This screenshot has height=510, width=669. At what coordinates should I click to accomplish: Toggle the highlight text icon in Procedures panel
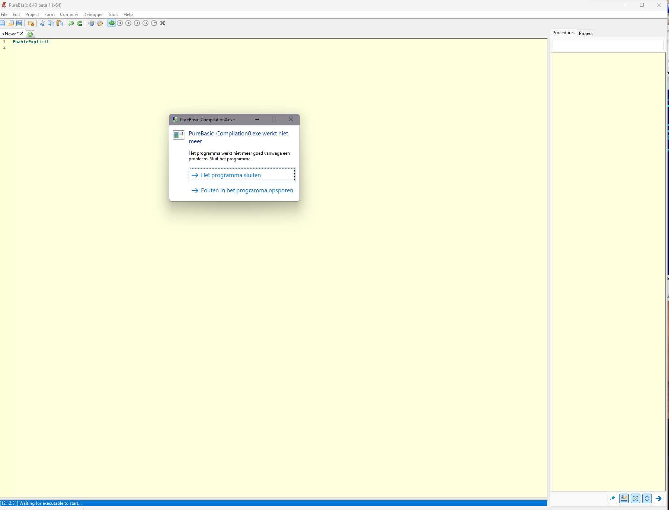tap(624, 498)
